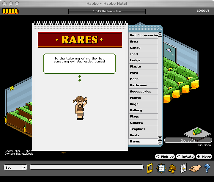Select the Pet Accessories catalogue category
This screenshot has height=182, width=214.
click(x=144, y=35)
